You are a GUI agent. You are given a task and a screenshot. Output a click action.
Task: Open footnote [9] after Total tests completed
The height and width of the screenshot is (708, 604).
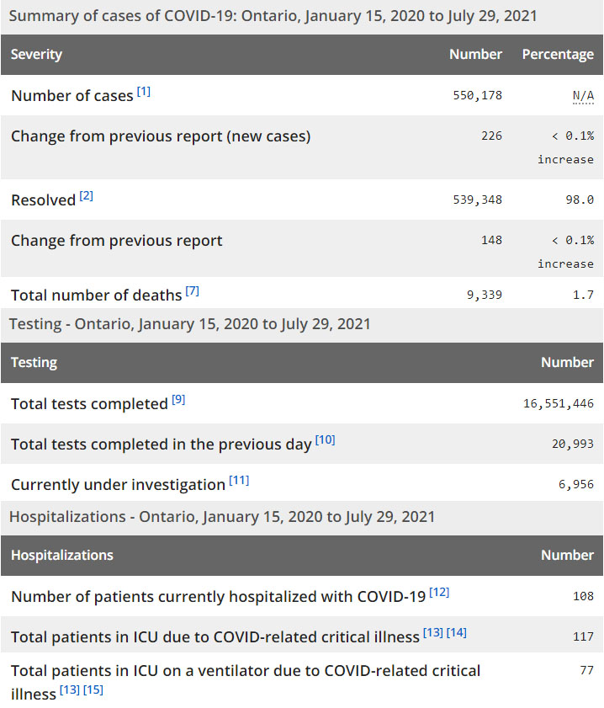click(x=178, y=400)
